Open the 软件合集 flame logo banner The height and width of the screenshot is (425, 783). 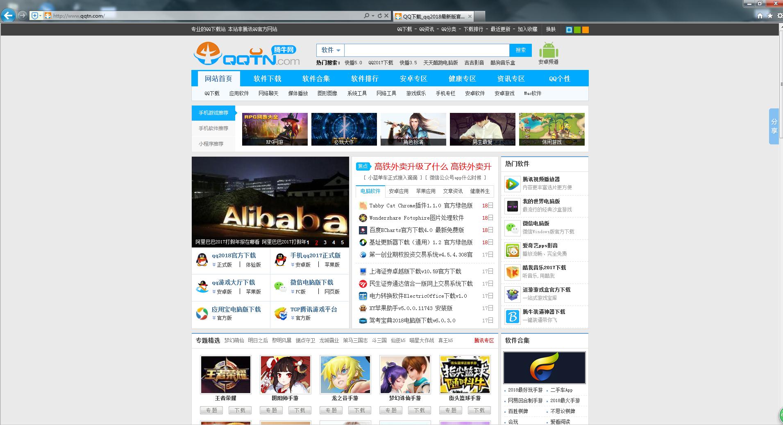[x=544, y=368]
